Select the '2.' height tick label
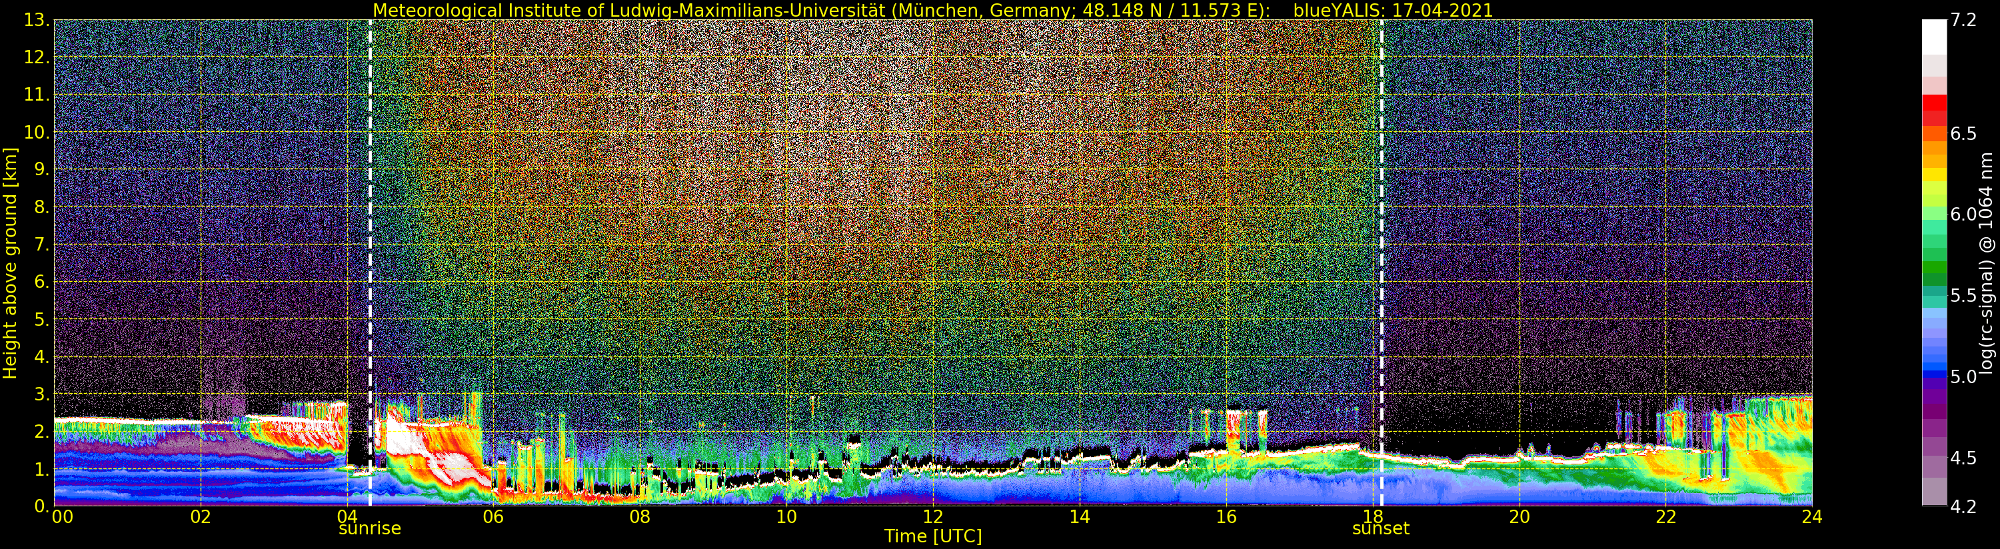The image size is (2000, 549). click(x=42, y=432)
